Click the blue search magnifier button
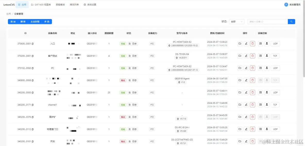305x146 pixels. (291, 22)
